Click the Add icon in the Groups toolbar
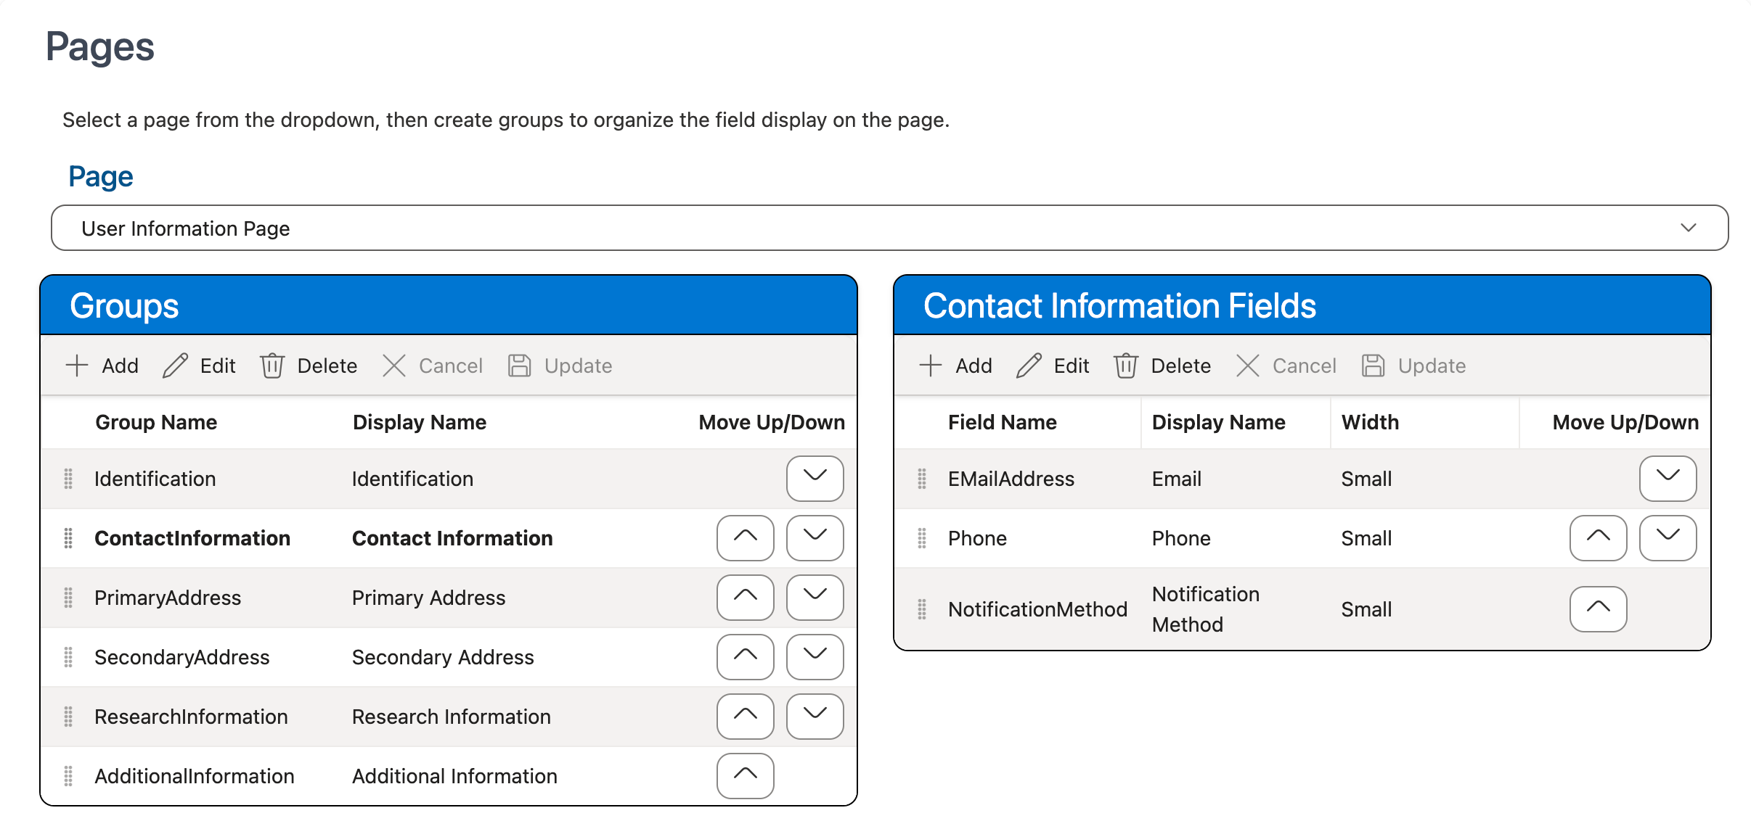This screenshot has height=821, width=1751. pyautogui.click(x=76, y=366)
